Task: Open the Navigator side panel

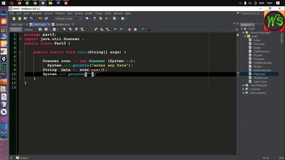Action: click(282, 38)
